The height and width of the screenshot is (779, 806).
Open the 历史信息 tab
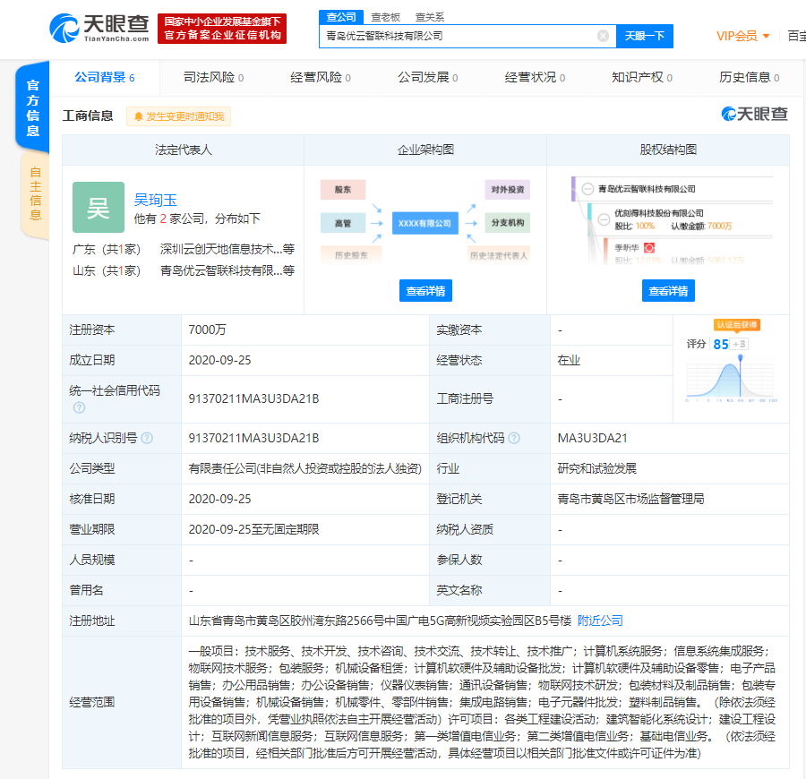pyautogui.click(x=749, y=78)
